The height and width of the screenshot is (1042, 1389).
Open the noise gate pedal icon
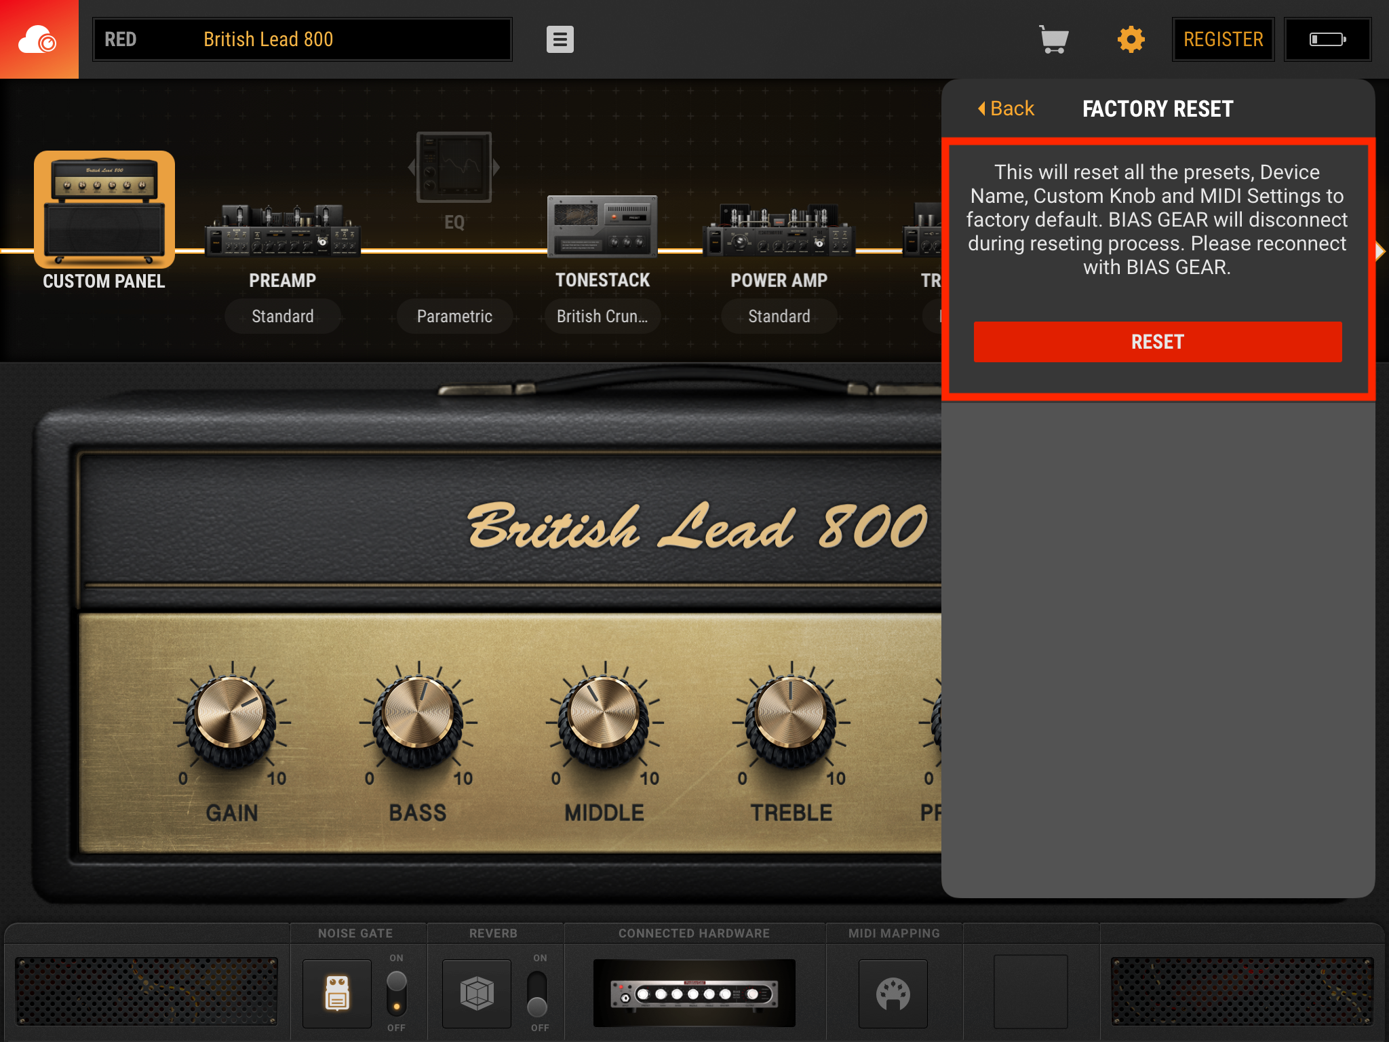(x=337, y=993)
